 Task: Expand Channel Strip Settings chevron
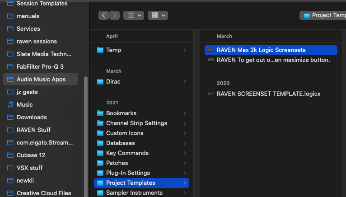point(185,123)
